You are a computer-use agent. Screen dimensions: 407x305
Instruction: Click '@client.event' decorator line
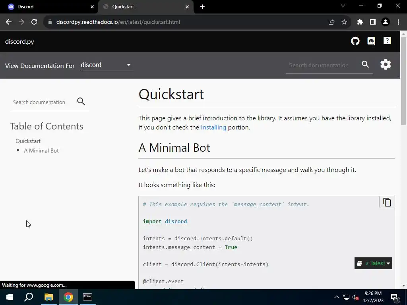[x=163, y=282]
